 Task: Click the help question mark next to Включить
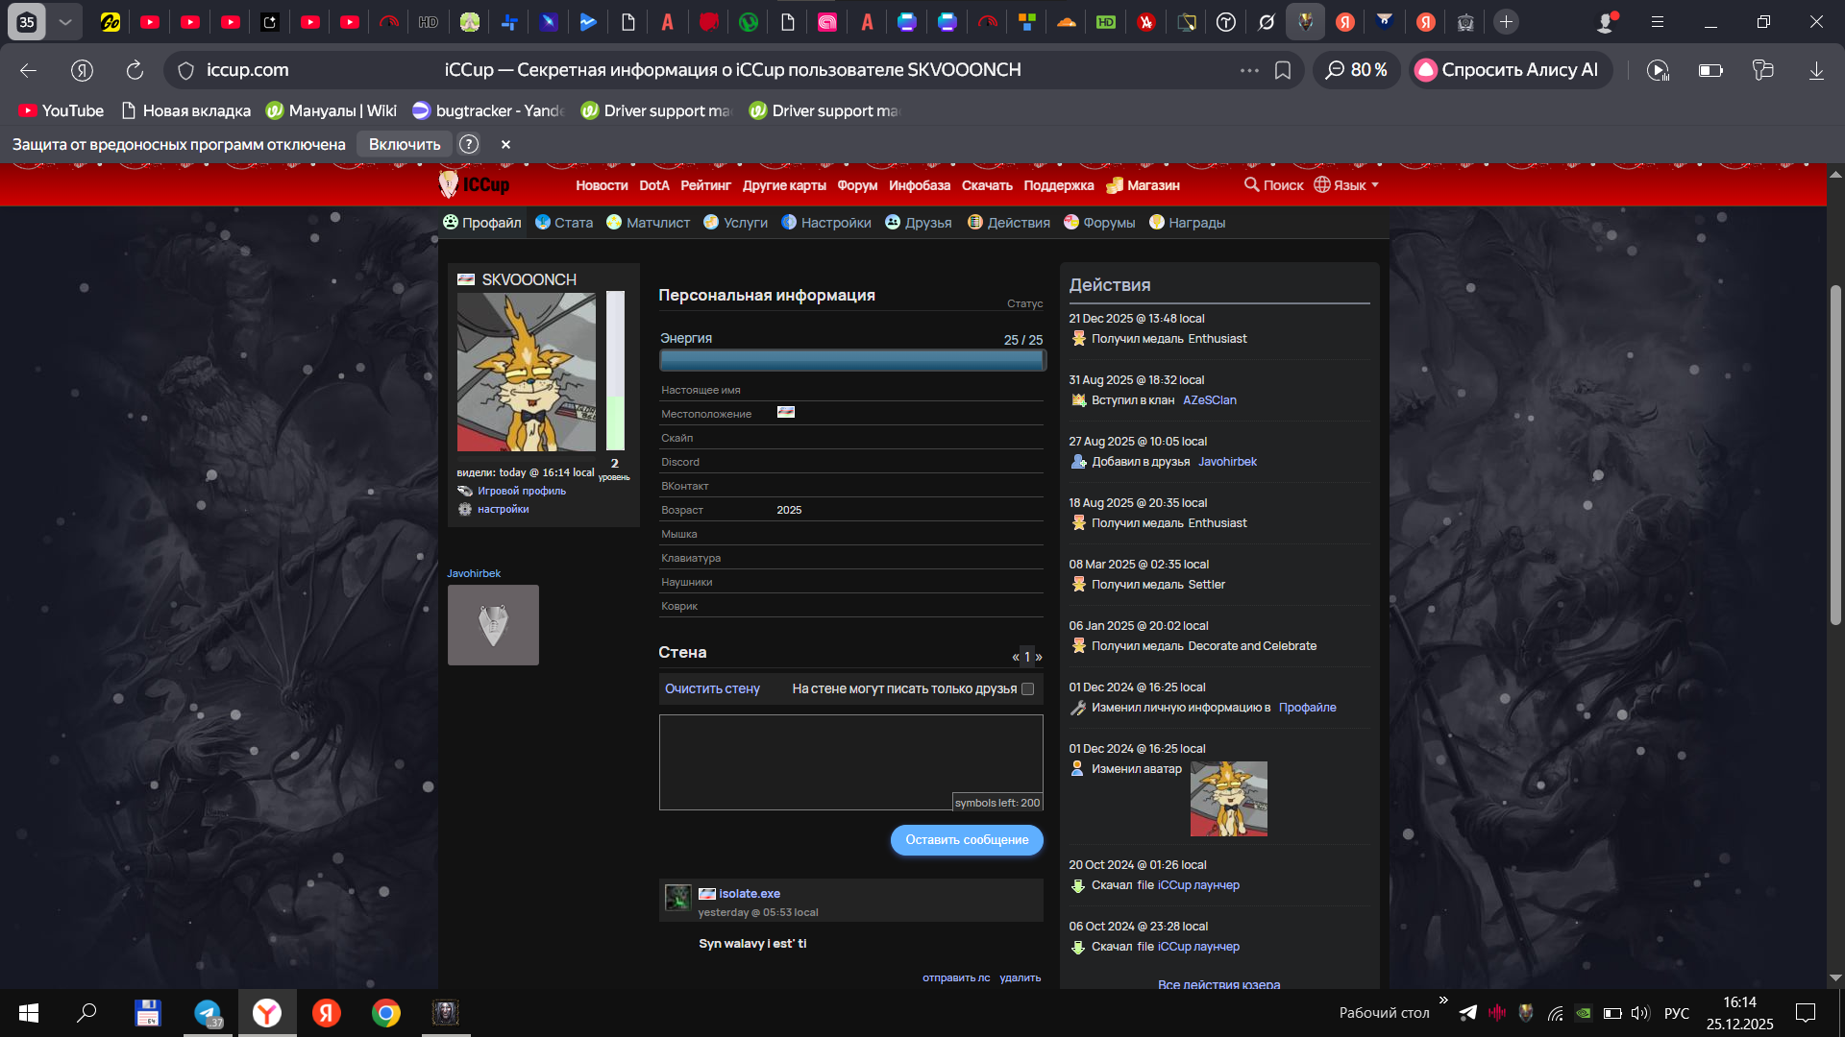pos(469,144)
